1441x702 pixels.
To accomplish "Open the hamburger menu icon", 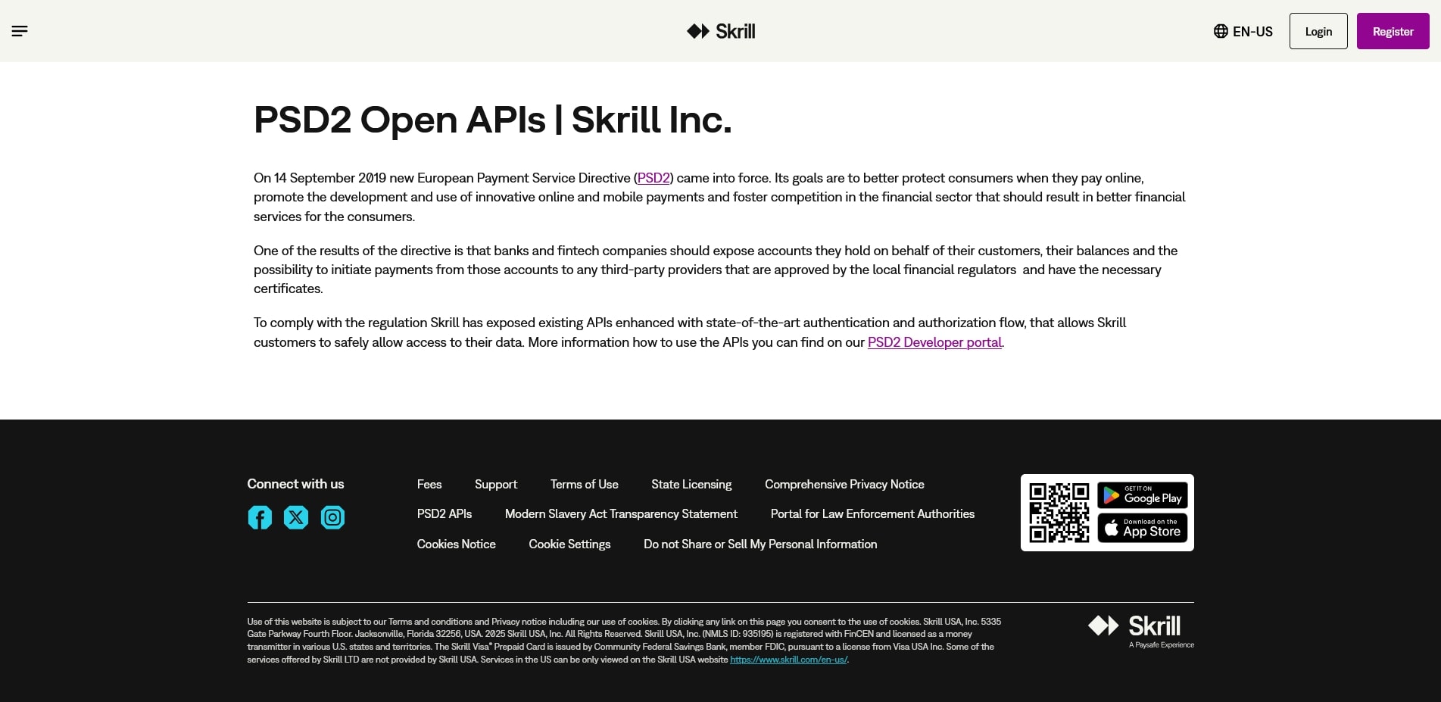I will click(x=20, y=31).
